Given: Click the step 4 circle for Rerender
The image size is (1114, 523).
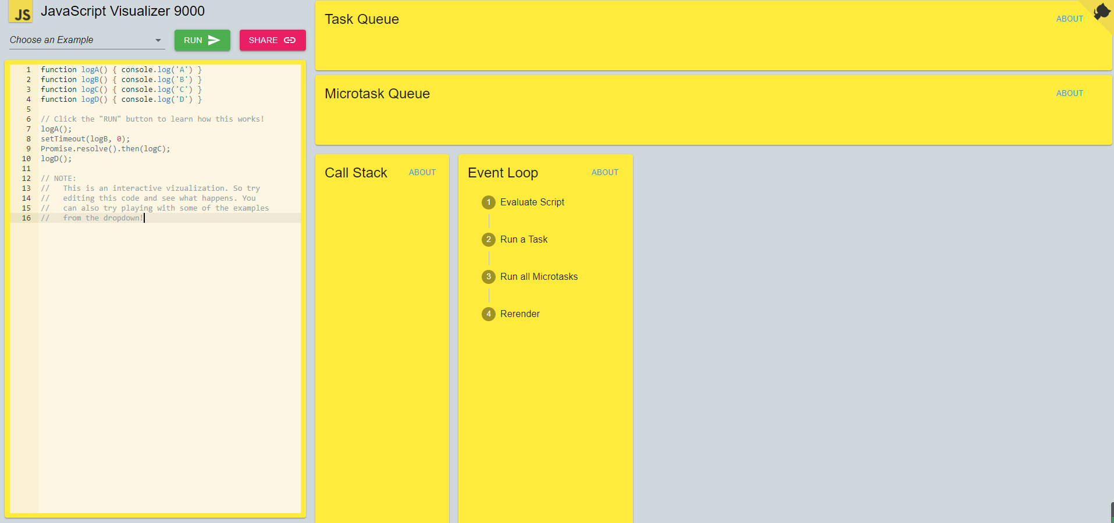Looking at the screenshot, I should [489, 314].
